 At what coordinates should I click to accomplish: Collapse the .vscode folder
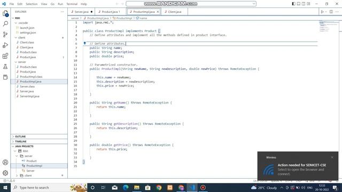(x=15, y=23)
